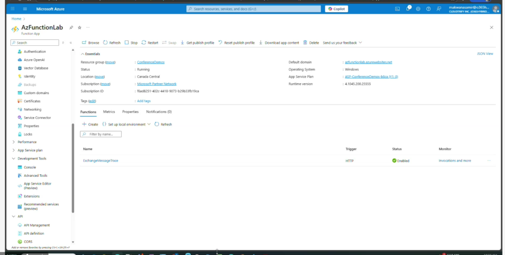Open the notifications bell icon
This screenshot has height=255, width=505.
click(x=408, y=9)
